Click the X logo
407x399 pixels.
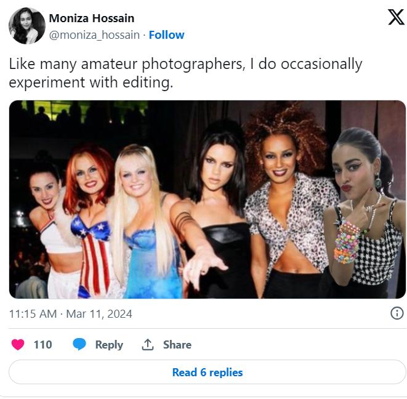395,17
